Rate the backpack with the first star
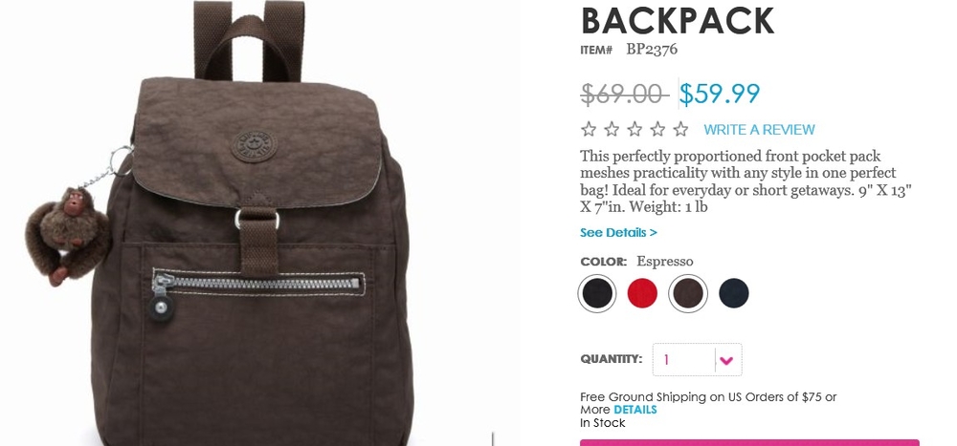This screenshot has width=957, height=446. pyautogui.click(x=589, y=129)
